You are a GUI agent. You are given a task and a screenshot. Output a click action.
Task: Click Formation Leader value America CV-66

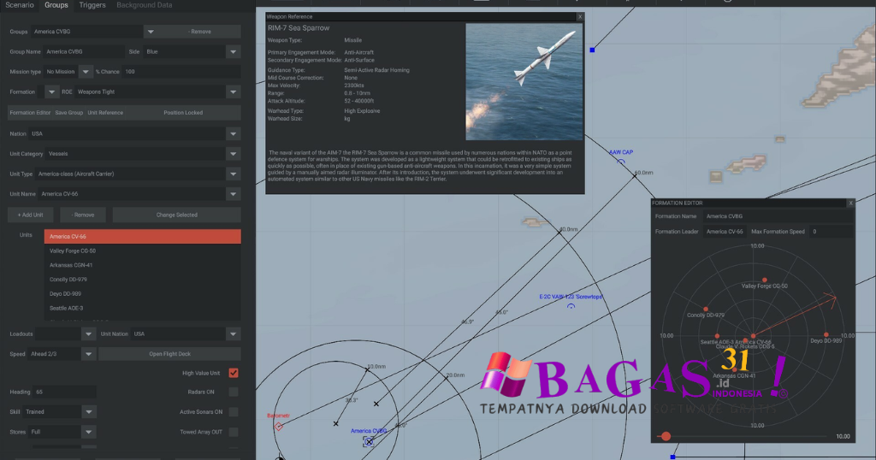click(725, 232)
